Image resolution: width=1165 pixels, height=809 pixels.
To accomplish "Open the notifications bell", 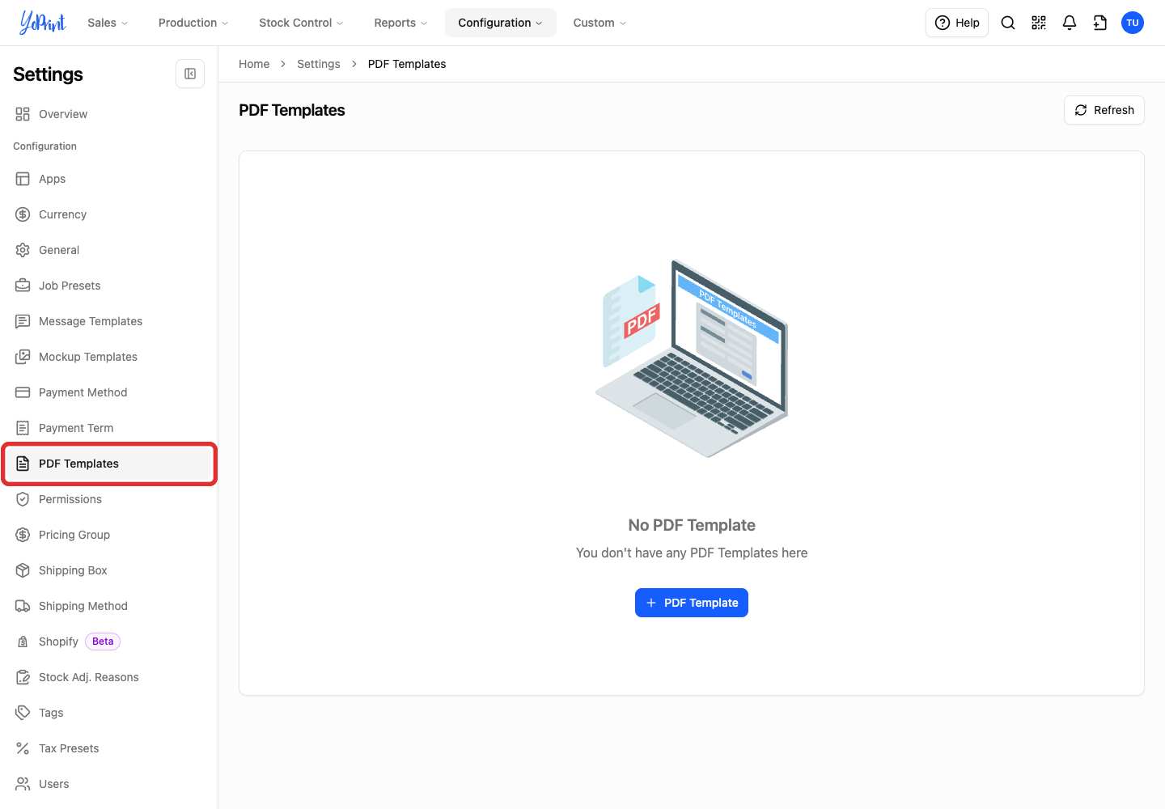I will click(x=1070, y=23).
